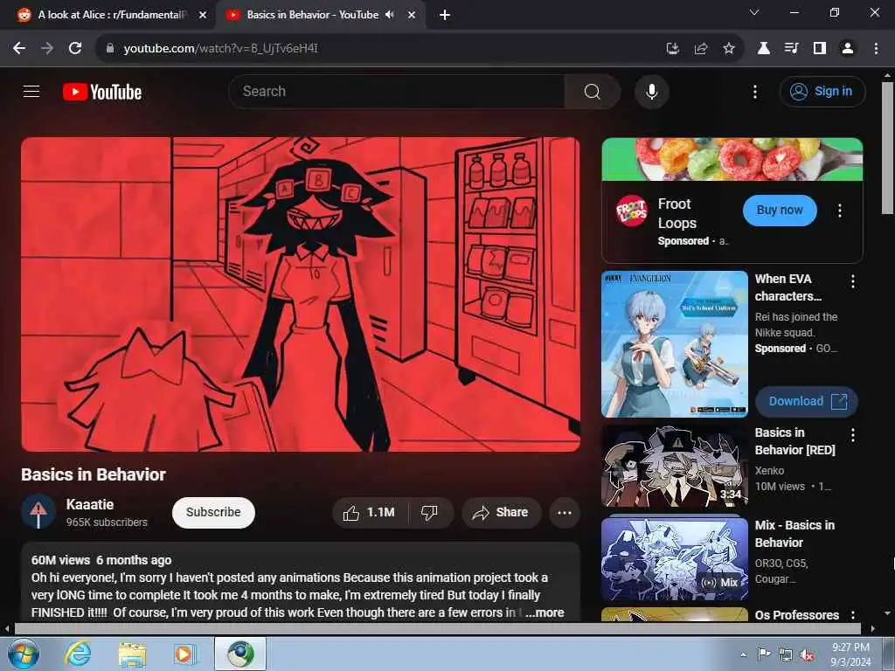This screenshot has height=671, width=895.
Task: Open Chrome three-dot menu
Action: click(876, 49)
